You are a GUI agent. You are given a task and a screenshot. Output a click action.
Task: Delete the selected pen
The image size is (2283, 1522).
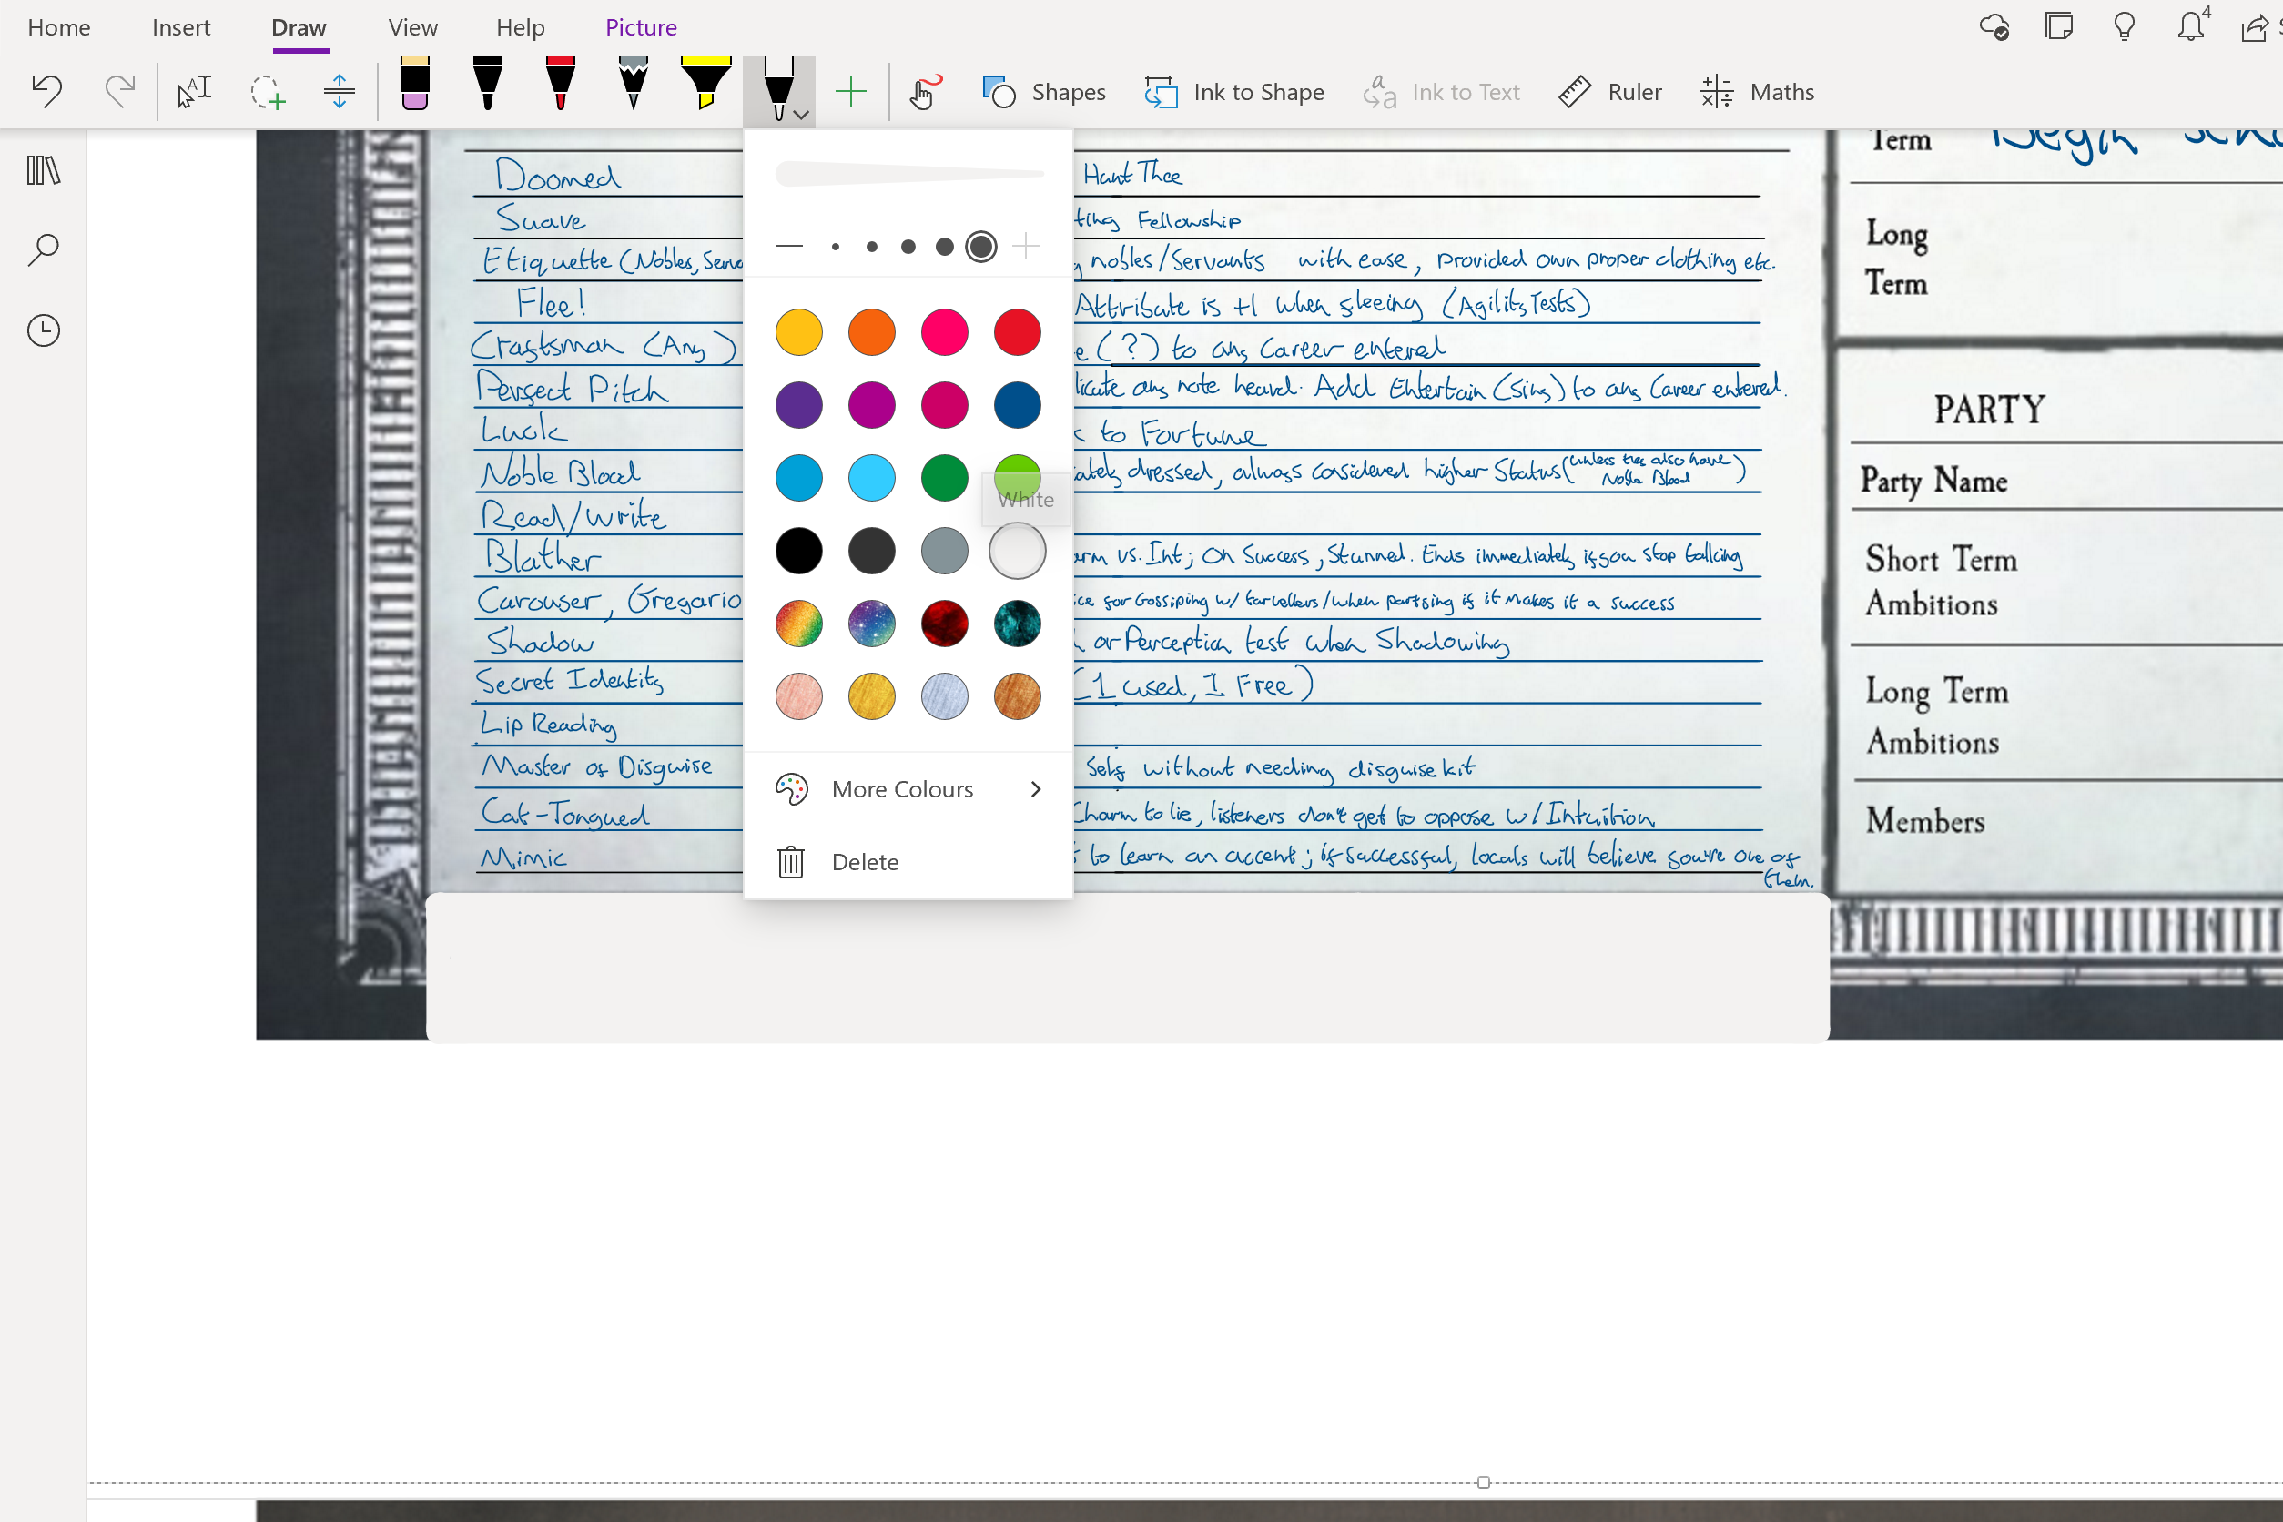point(863,861)
